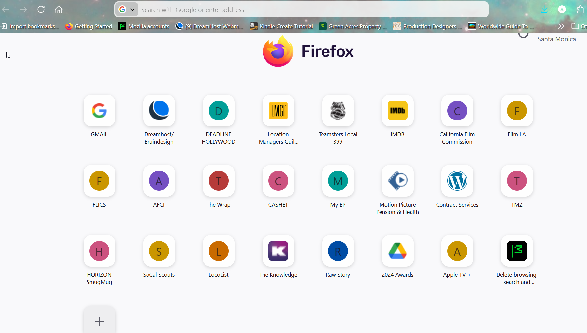The height and width of the screenshot is (333, 587).
Task: Open the Getting Started bookmark
Action: point(89,26)
